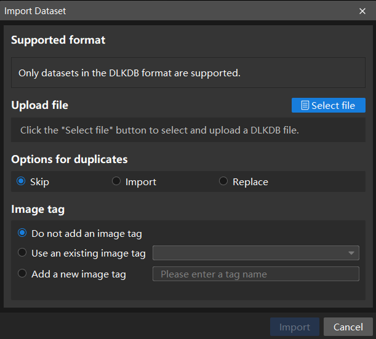
Task: Click the Import button at bottom
Action: pos(295,327)
